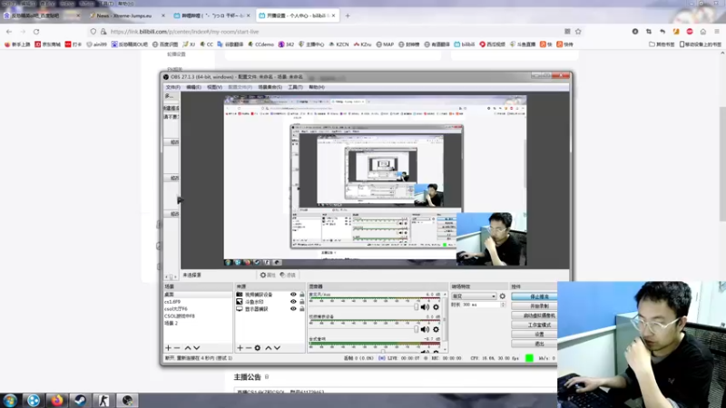Screen dimensions: 726x408
Task: Add a new source with the plus icon
Action: click(x=240, y=348)
